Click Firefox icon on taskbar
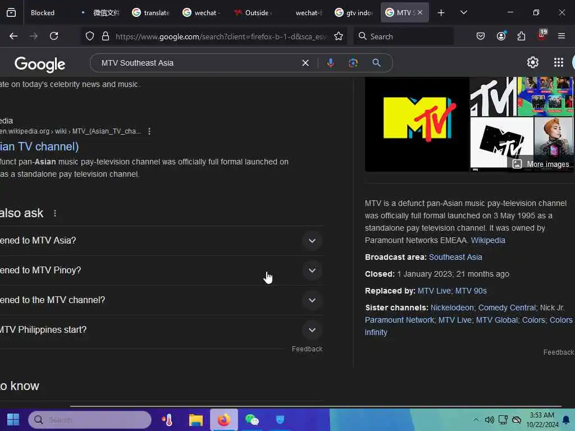 (x=223, y=420)
